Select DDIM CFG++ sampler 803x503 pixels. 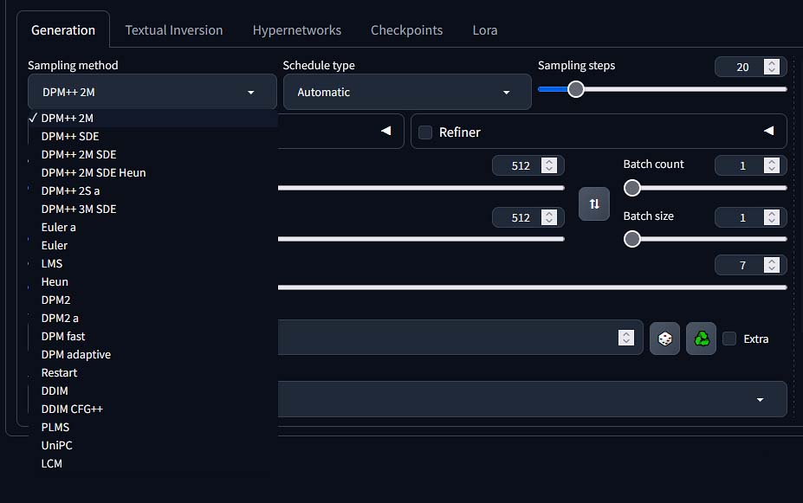(x=153, y=409)
